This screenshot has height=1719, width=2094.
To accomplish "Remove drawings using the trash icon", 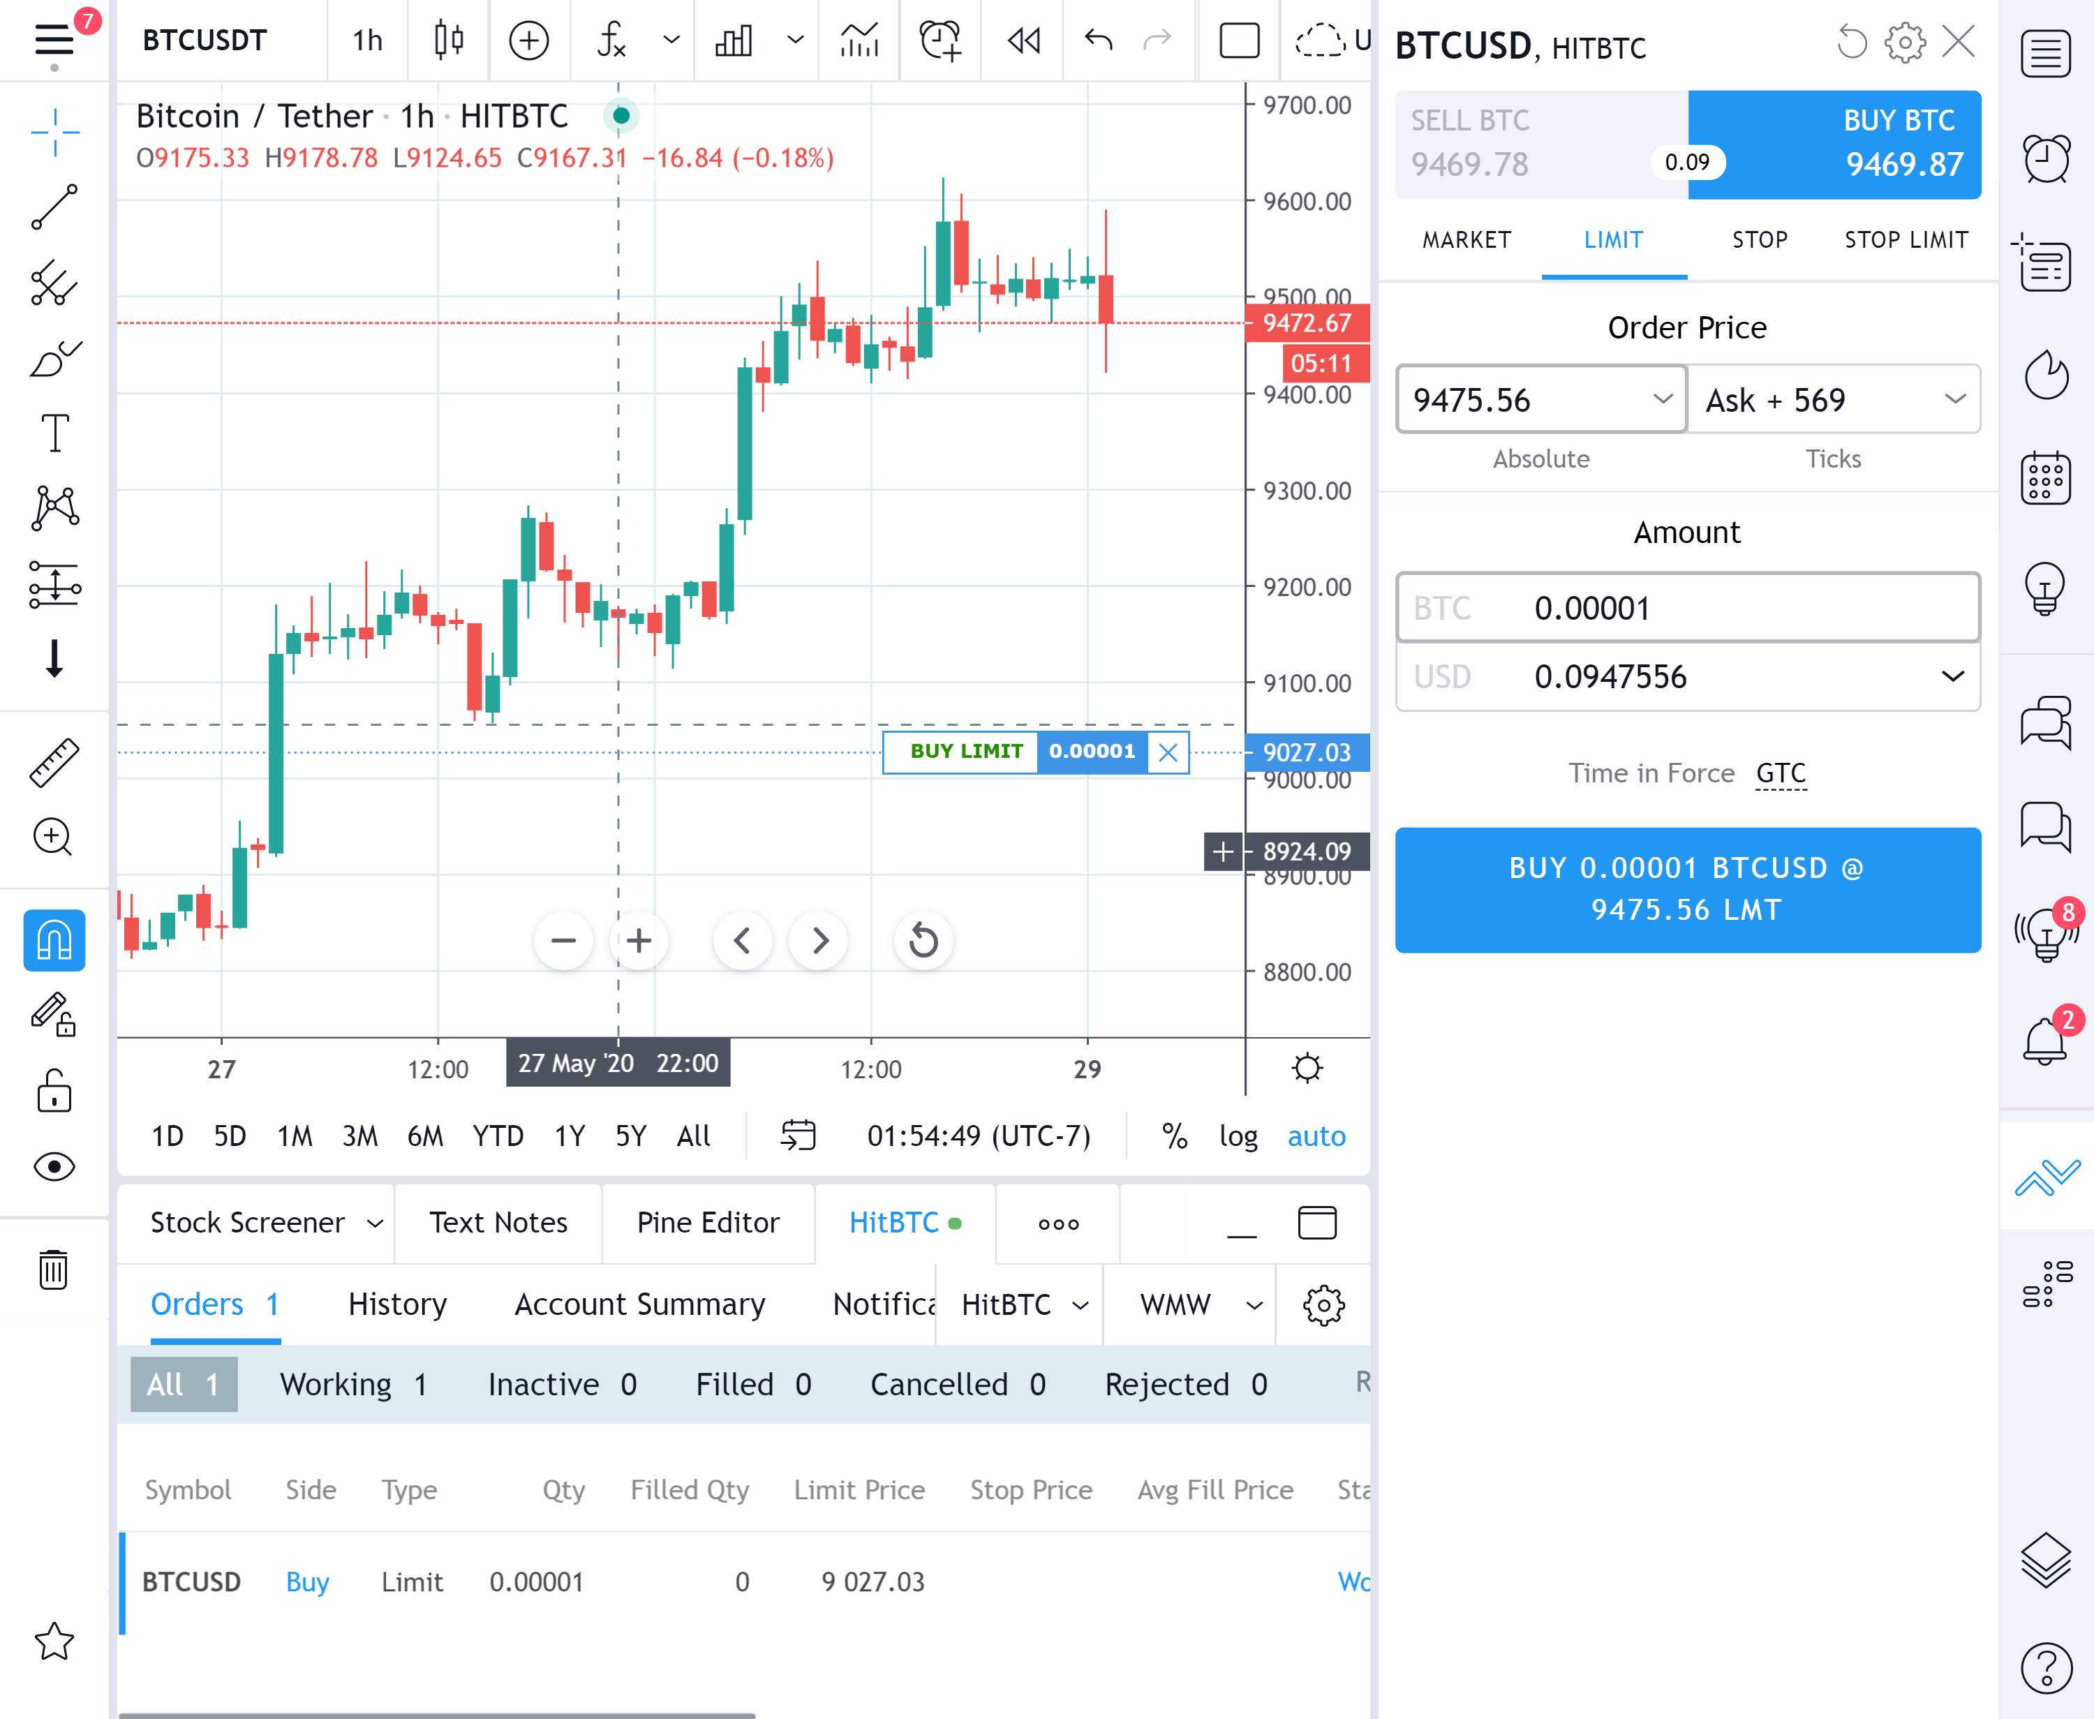I will coord(54,1272).
